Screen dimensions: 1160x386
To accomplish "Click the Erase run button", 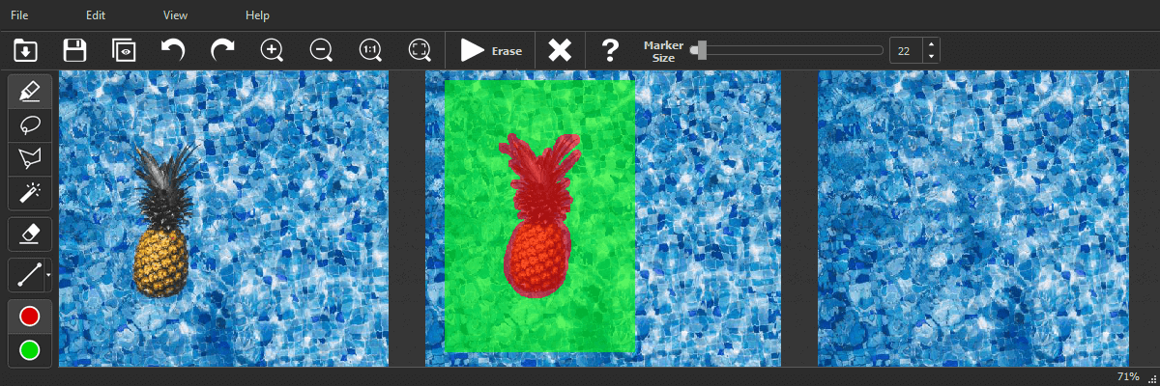I will (x=491, y=50).
